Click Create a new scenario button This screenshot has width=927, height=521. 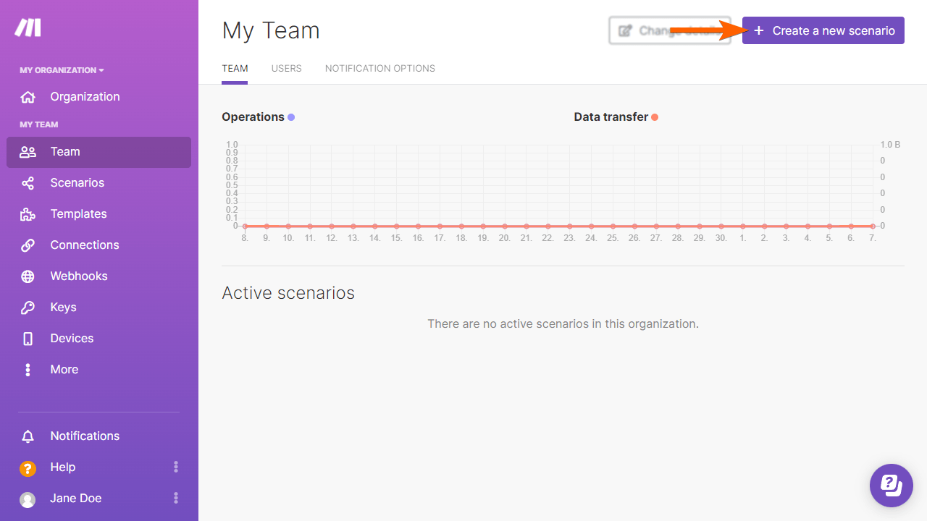pos(823,30)
